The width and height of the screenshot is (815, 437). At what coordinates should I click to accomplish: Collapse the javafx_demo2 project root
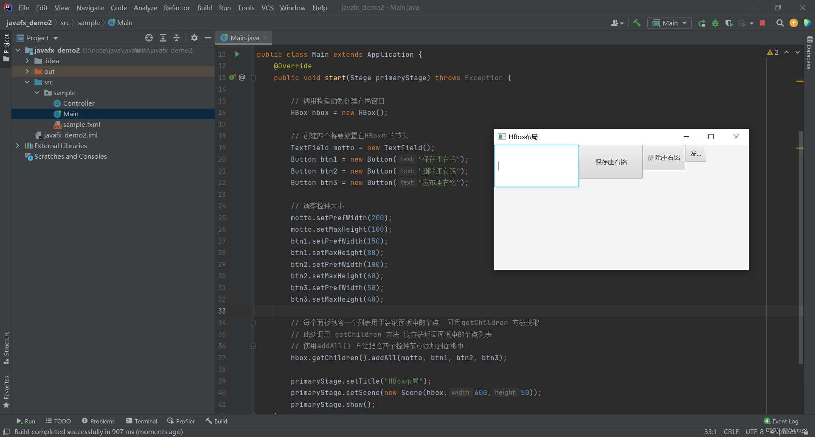(18, 50)
